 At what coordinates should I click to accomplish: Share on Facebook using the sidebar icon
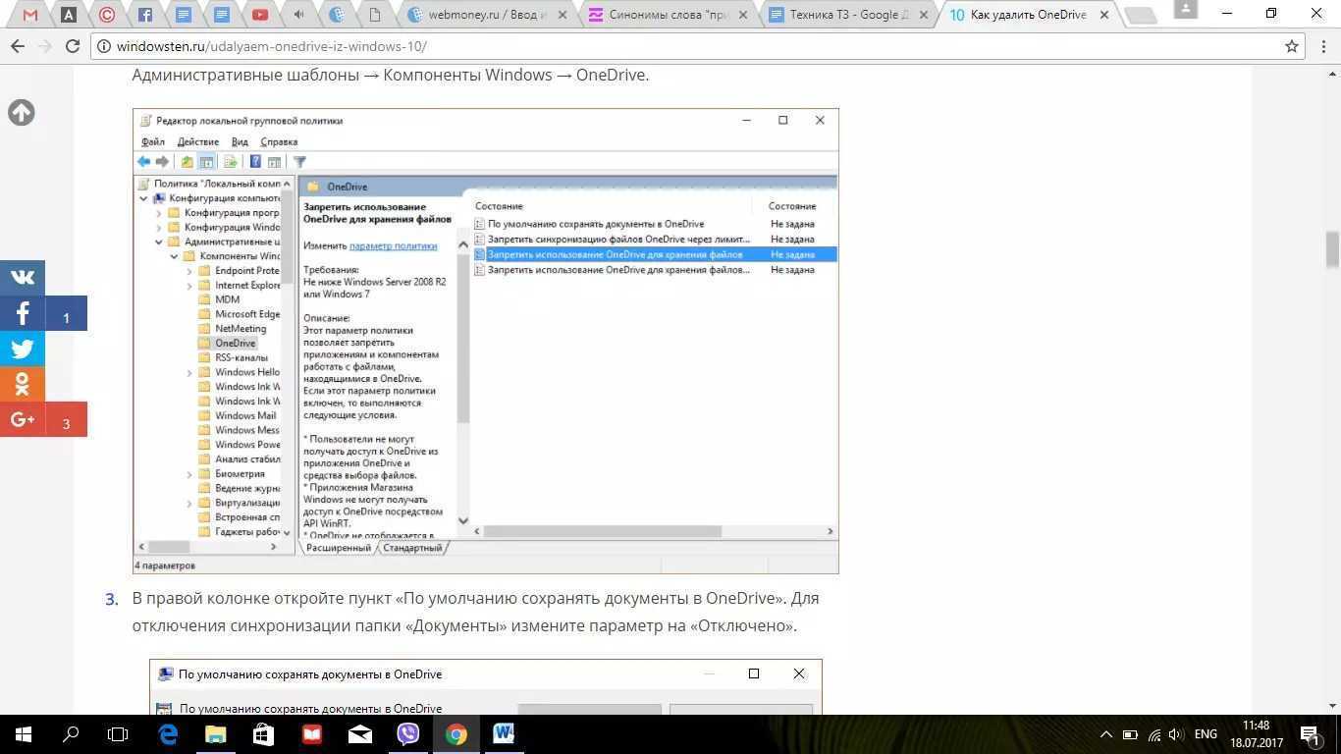pyautogui.click(x=23, y=313)
